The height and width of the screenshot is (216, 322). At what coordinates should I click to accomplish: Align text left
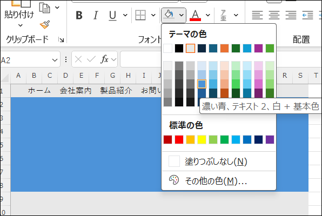click(257, 15)
